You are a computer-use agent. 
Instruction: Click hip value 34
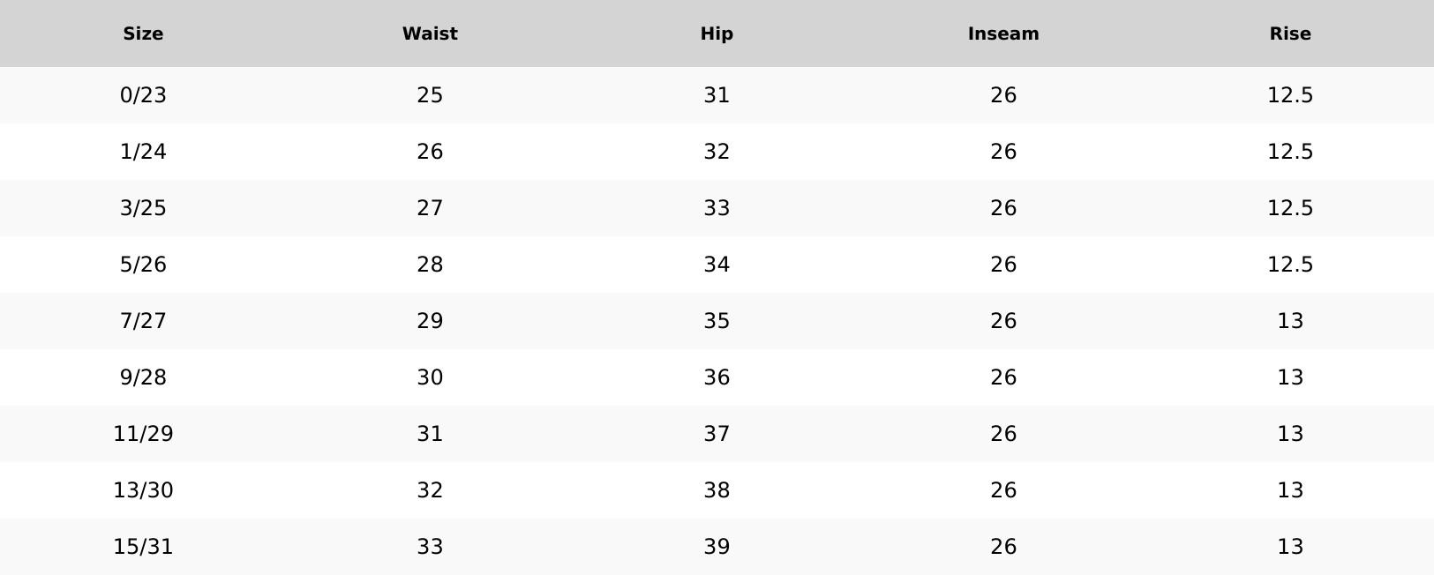[x=717, y=265]
